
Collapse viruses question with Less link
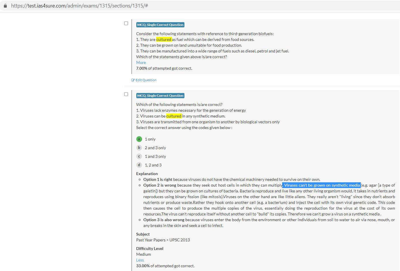(x=140, y=260)
